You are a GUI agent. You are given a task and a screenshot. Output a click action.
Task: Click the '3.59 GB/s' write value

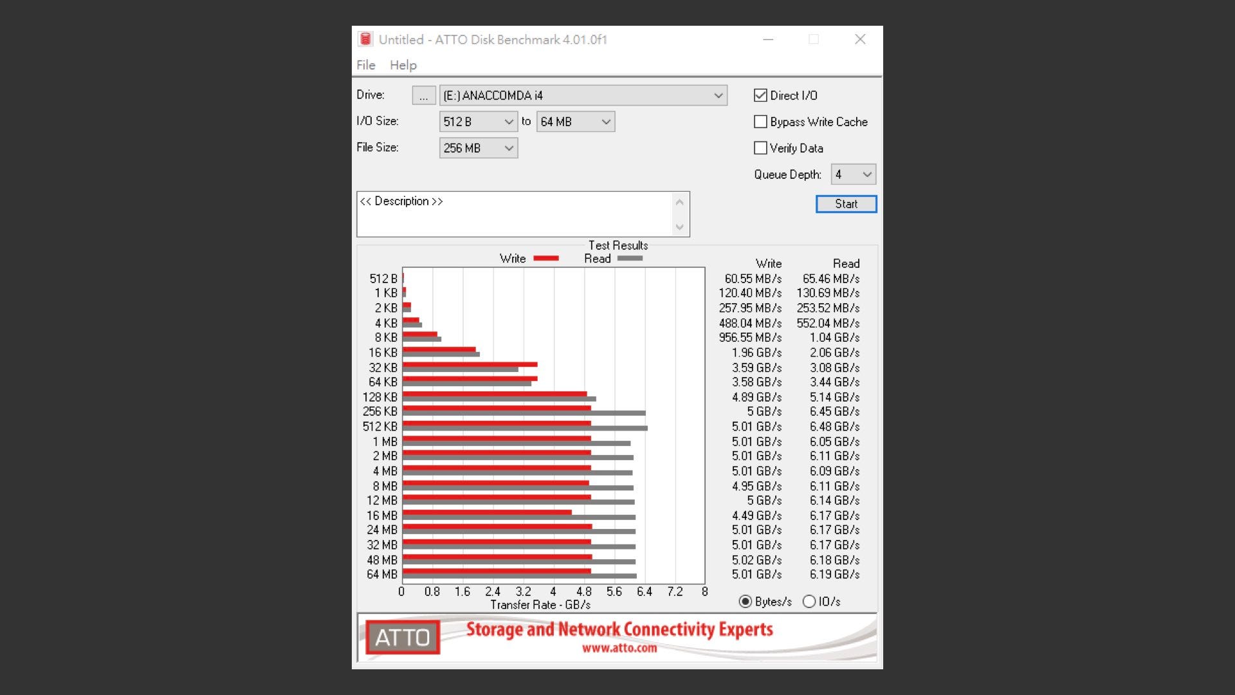click(x=757, y=367)
